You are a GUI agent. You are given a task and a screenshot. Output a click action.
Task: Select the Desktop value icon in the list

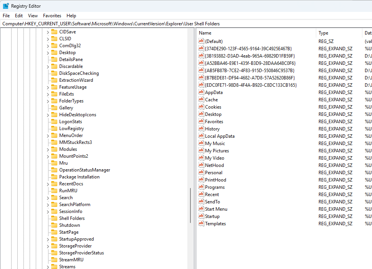pos(201,114)
